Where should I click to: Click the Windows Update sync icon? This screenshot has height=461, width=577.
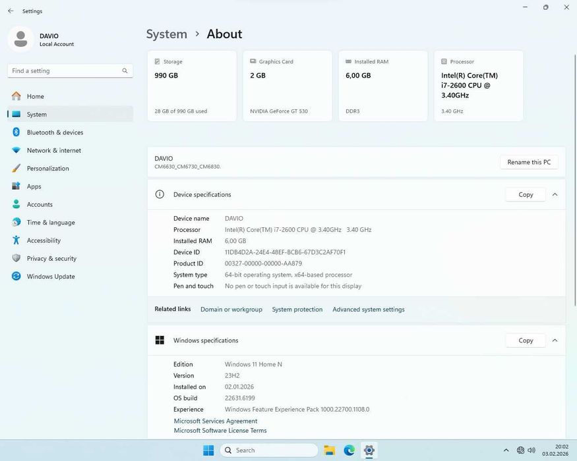click(x=16, y=276)
